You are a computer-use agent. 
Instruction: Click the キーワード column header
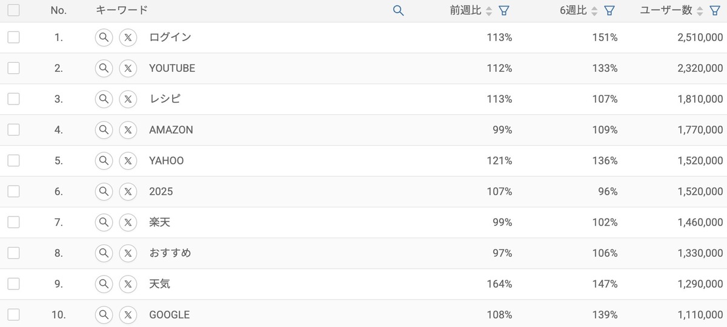(122, 10)
